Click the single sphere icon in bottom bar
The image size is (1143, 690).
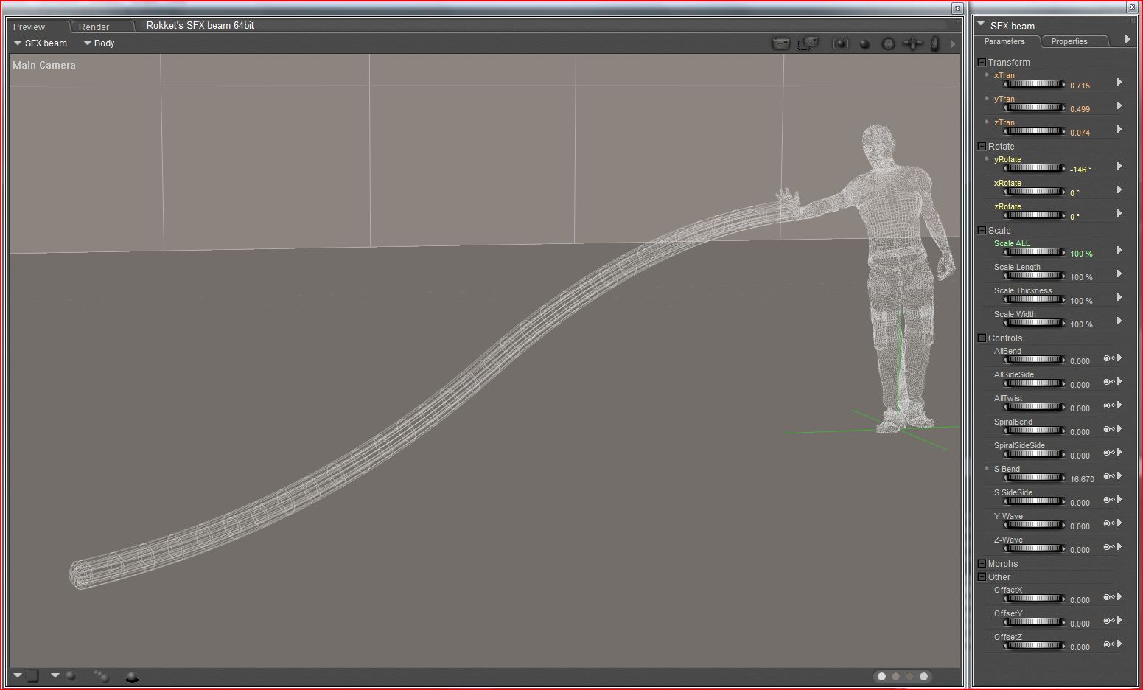click(71, 676)
